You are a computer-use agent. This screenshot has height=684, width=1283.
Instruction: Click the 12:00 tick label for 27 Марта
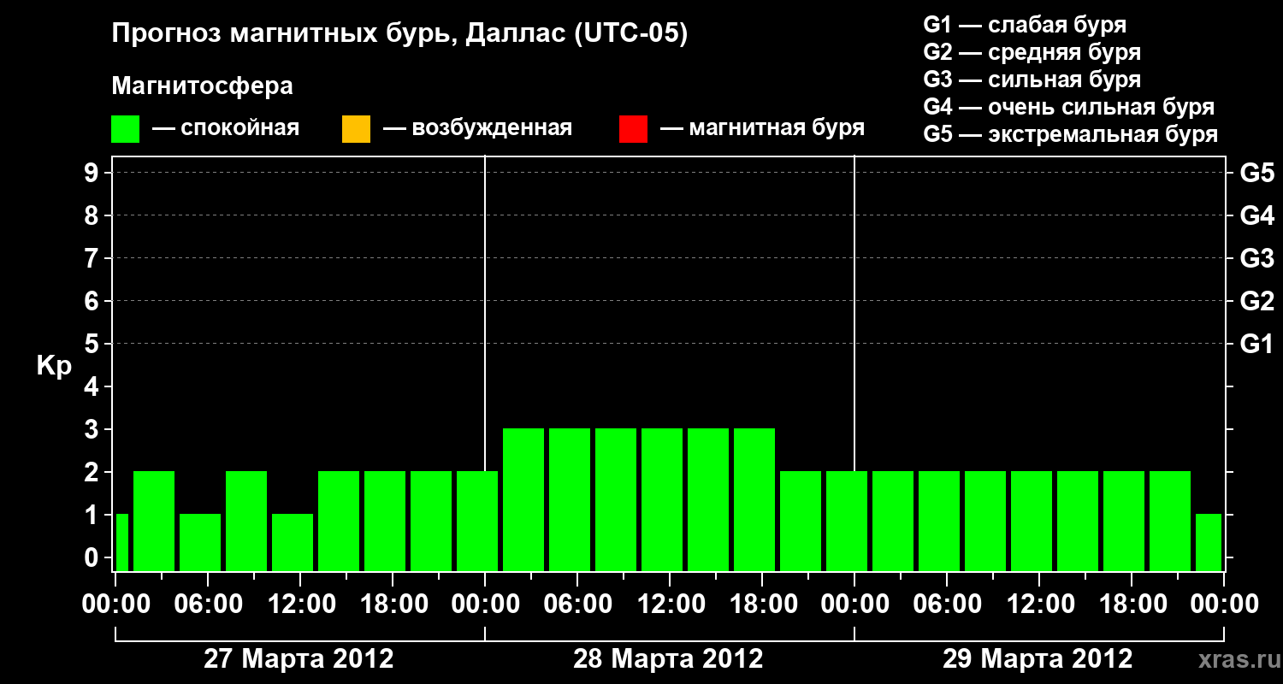click(x=300, y=604)
